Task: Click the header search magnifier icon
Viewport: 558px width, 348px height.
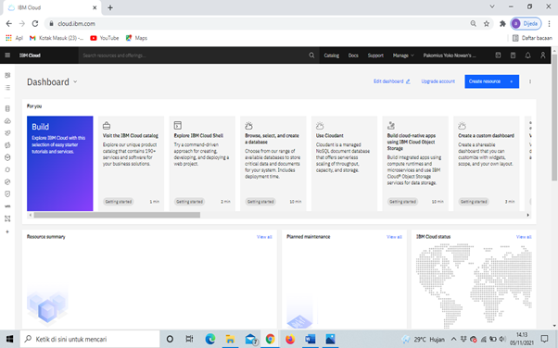Action: click(311, 56)
